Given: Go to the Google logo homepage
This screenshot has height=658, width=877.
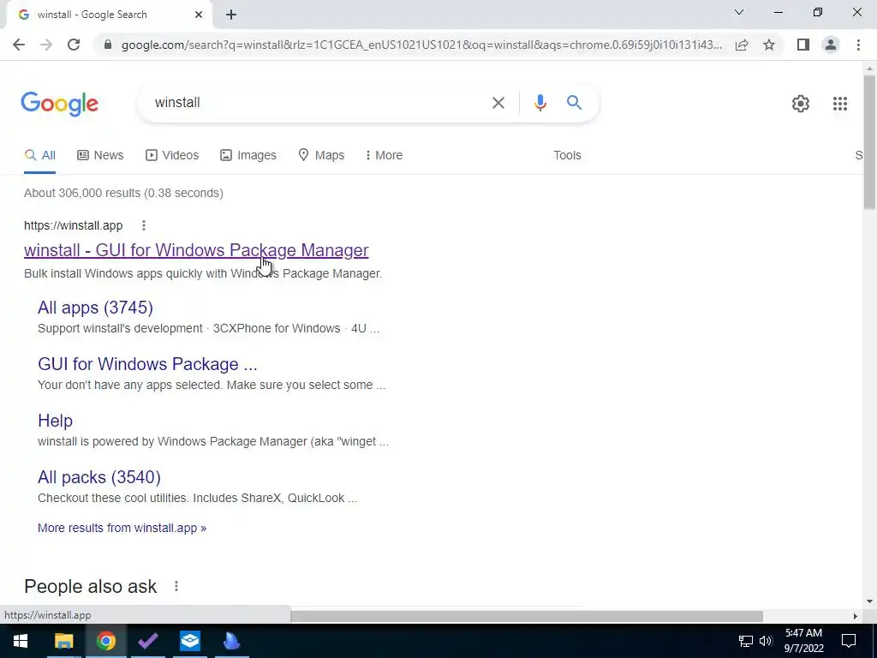Looking at the screenshot, I should tap(59, 104).
